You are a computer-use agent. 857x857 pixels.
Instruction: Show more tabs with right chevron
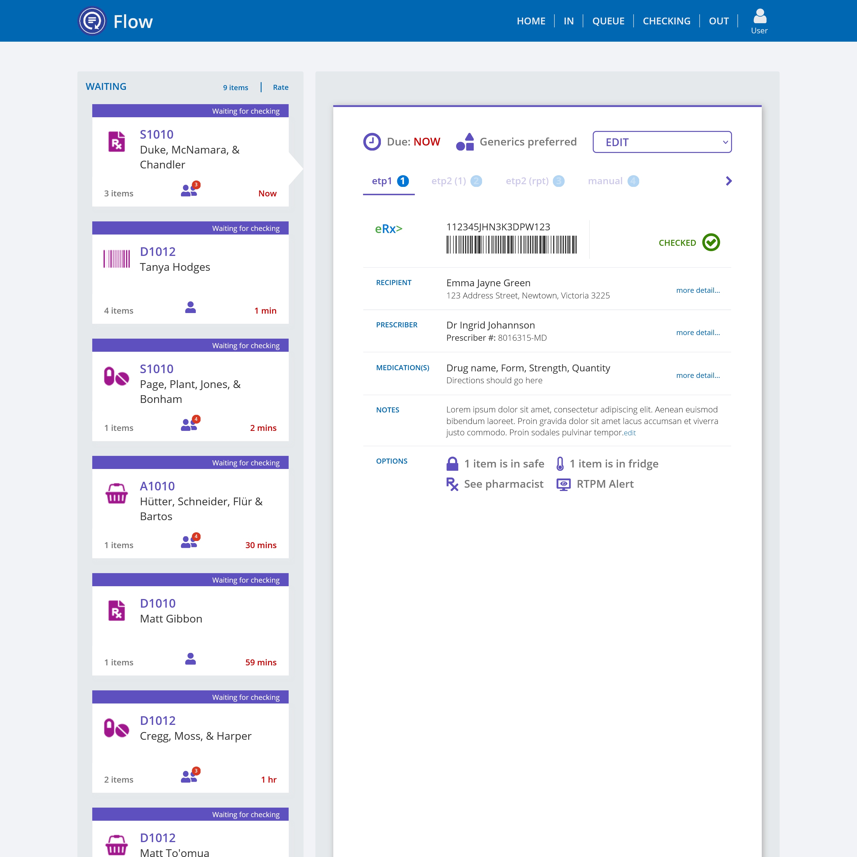pos(728,181)
